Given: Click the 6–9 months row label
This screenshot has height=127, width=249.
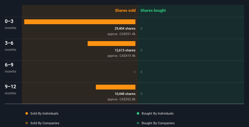Looking at the screenshot, I should tap(11, 68).
